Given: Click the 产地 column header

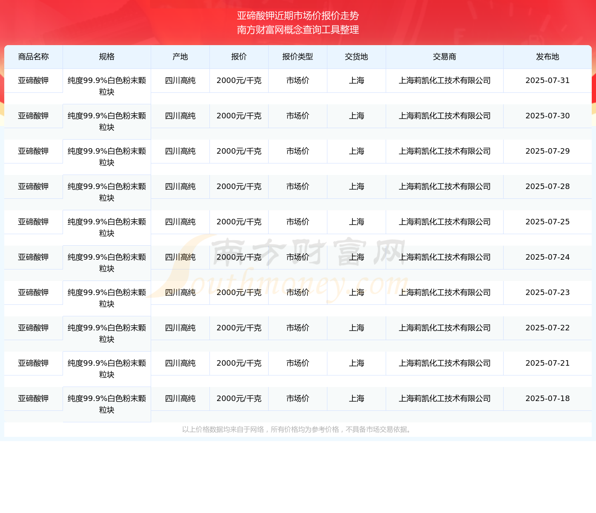Looking at the screenshot, I should pos(181,57).
